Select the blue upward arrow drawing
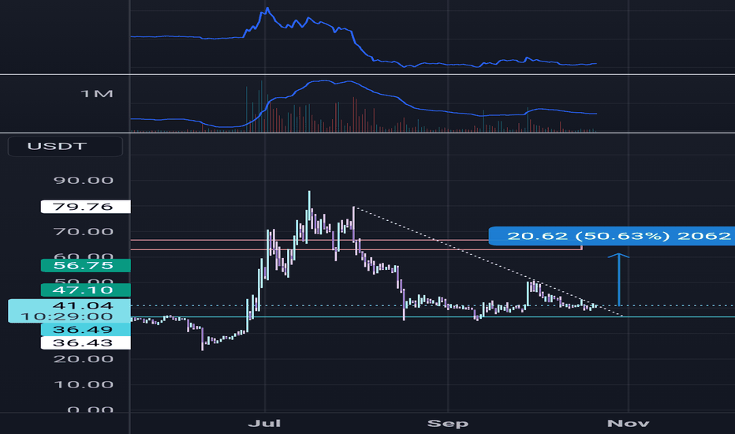Screen dimensions: 735x434 coord(619,279)
